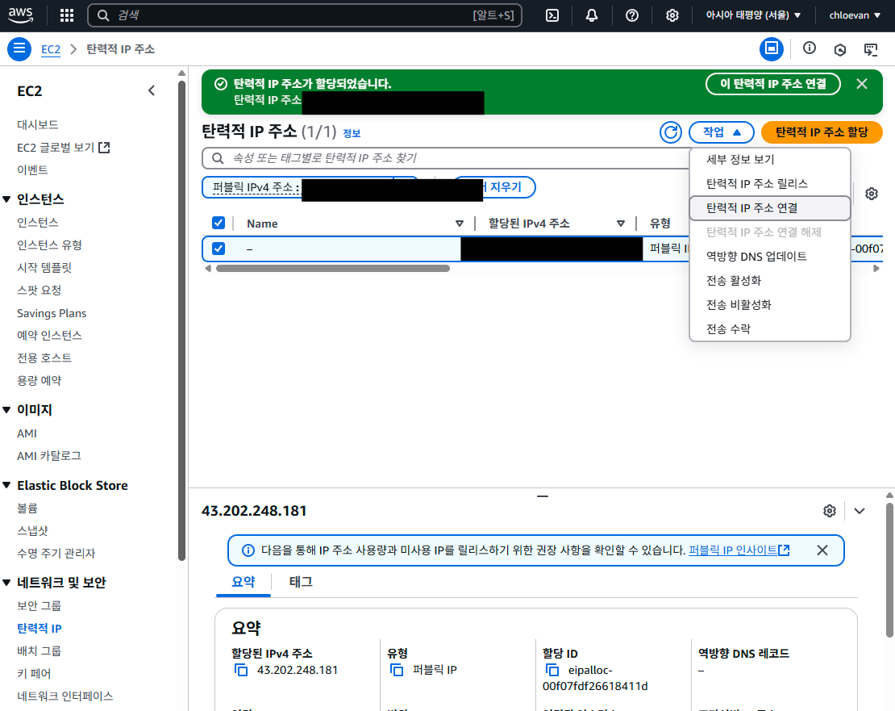Dismiss the green success banner
This screenshot has width=895, height=711.
pos(862,84)
